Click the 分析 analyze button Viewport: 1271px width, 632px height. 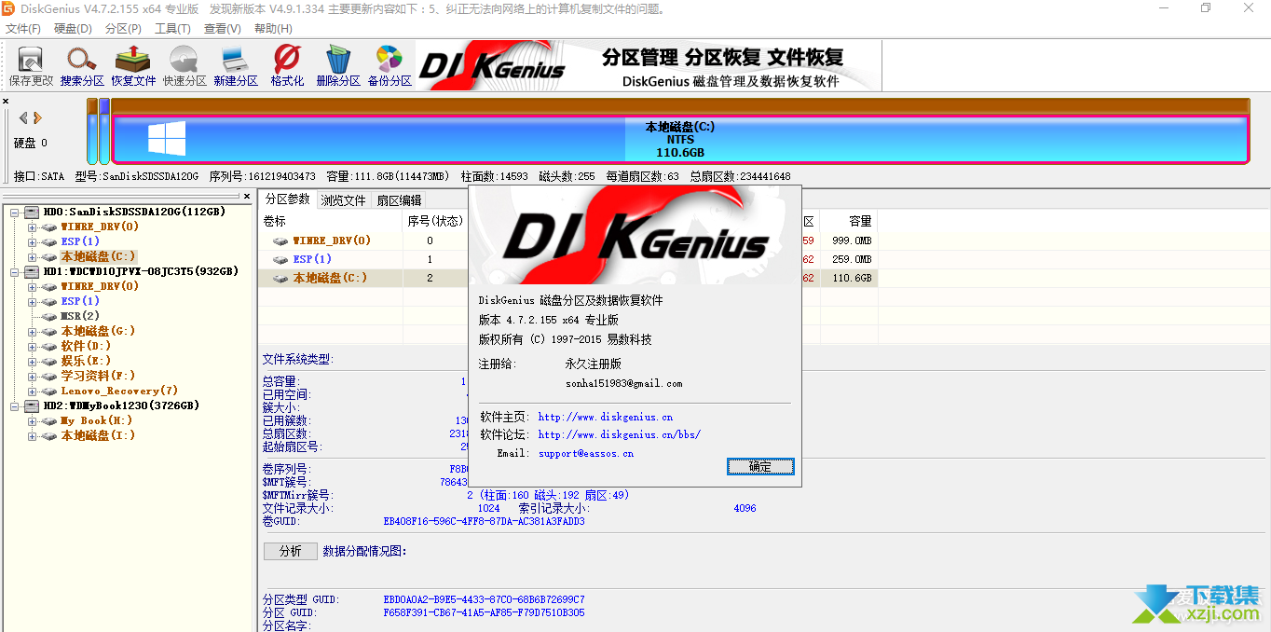coord(291,551)
